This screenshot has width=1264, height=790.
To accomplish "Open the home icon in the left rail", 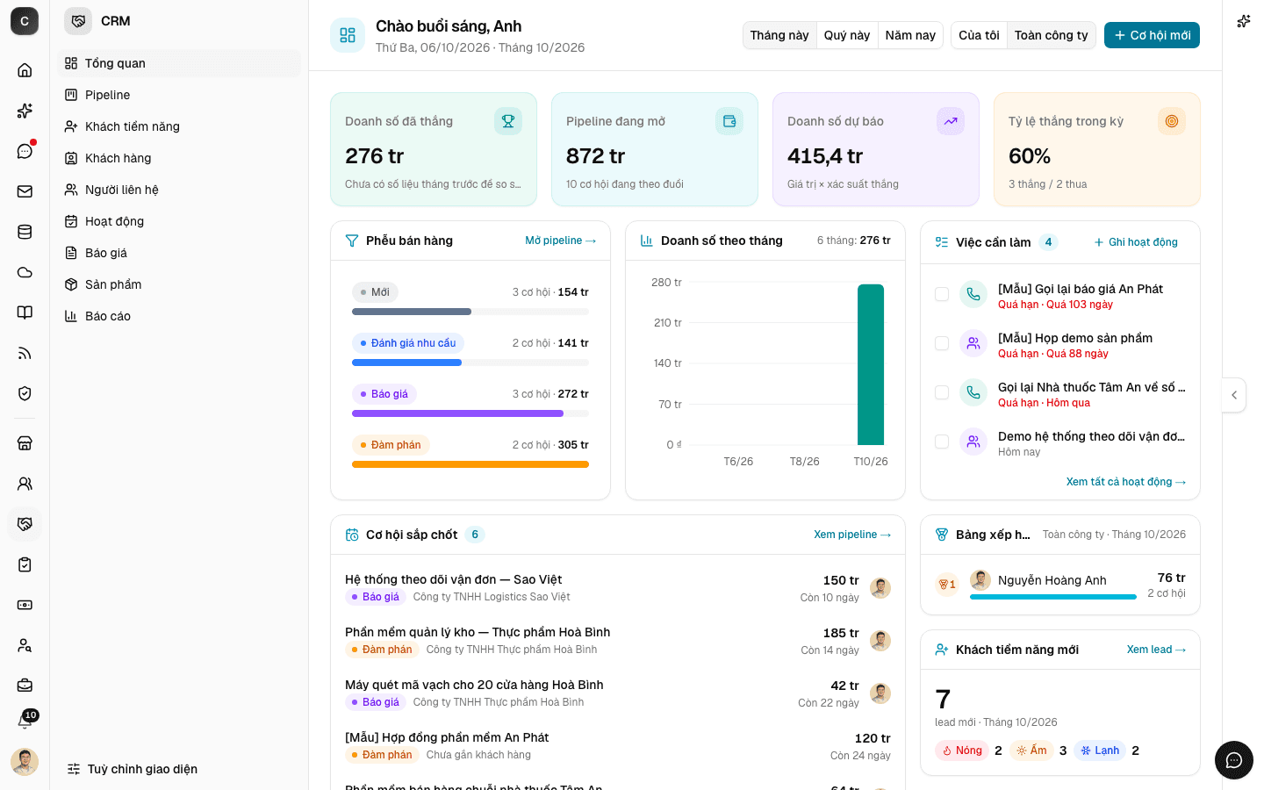I will point(25,70).
